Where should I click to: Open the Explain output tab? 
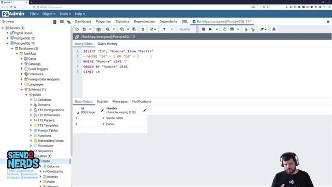[103, 102]
